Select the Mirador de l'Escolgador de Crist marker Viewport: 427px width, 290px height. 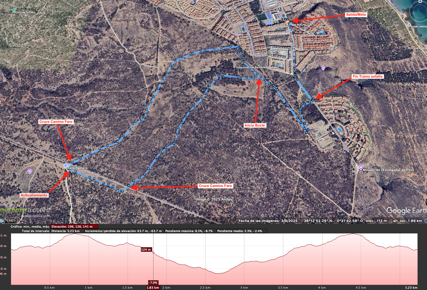pyautogui.click(x=361, y=167)
